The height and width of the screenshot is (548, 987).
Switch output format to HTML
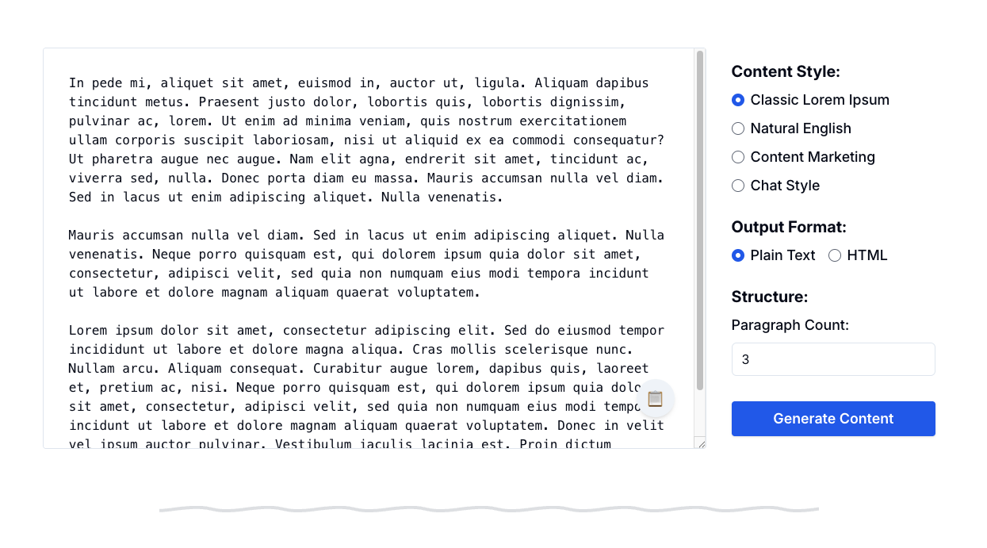(x=834, y=255)
